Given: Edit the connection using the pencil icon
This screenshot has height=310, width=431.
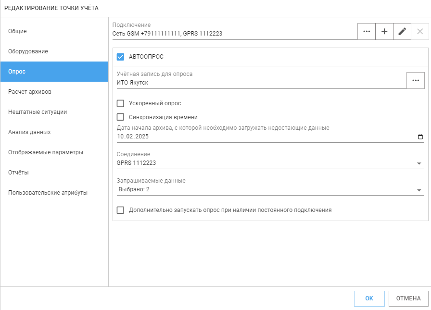Looking at the screenshot, I should (402, 31).
